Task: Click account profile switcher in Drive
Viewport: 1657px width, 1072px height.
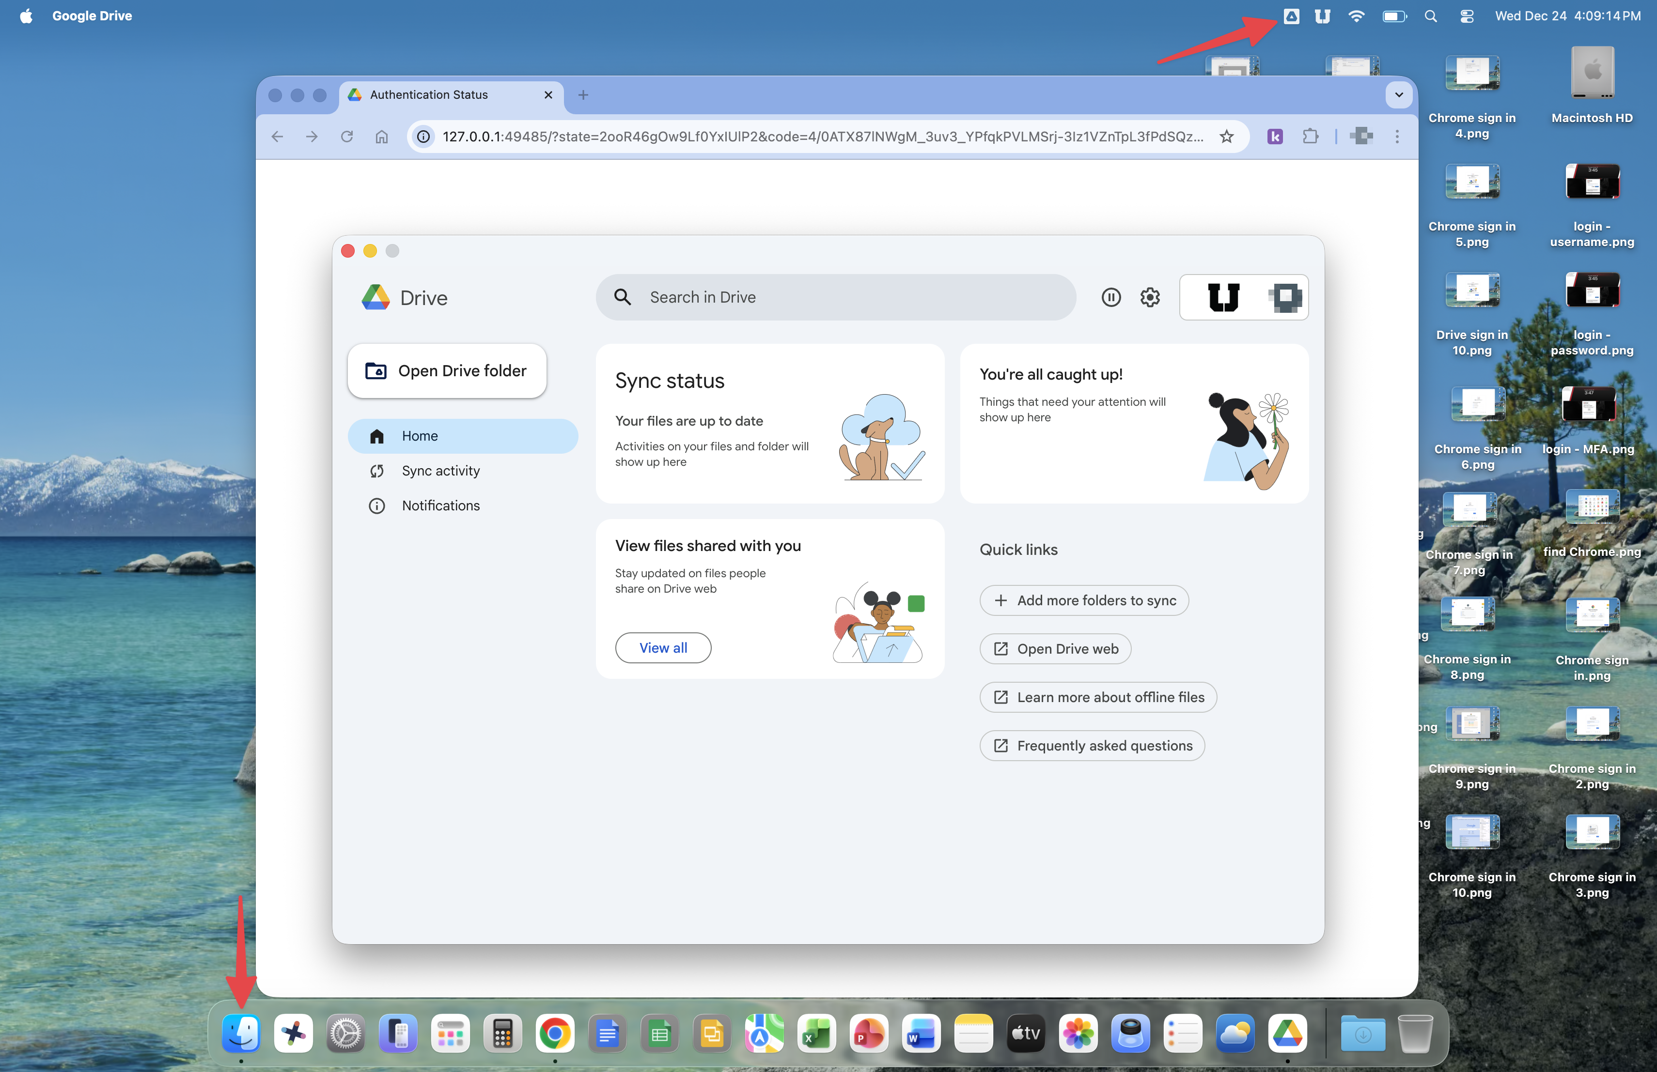Action: click(1243, 298)
